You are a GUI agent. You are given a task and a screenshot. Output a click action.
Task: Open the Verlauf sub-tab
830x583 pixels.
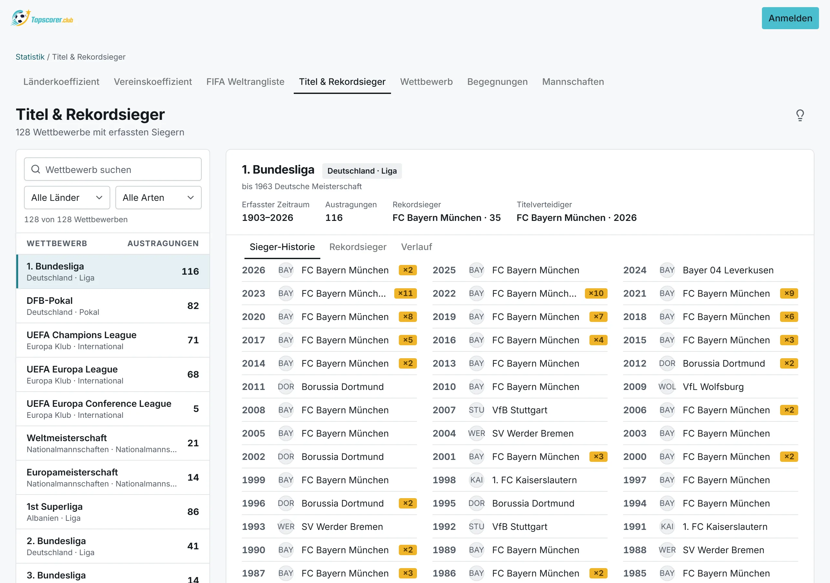(x=416, y=247)
